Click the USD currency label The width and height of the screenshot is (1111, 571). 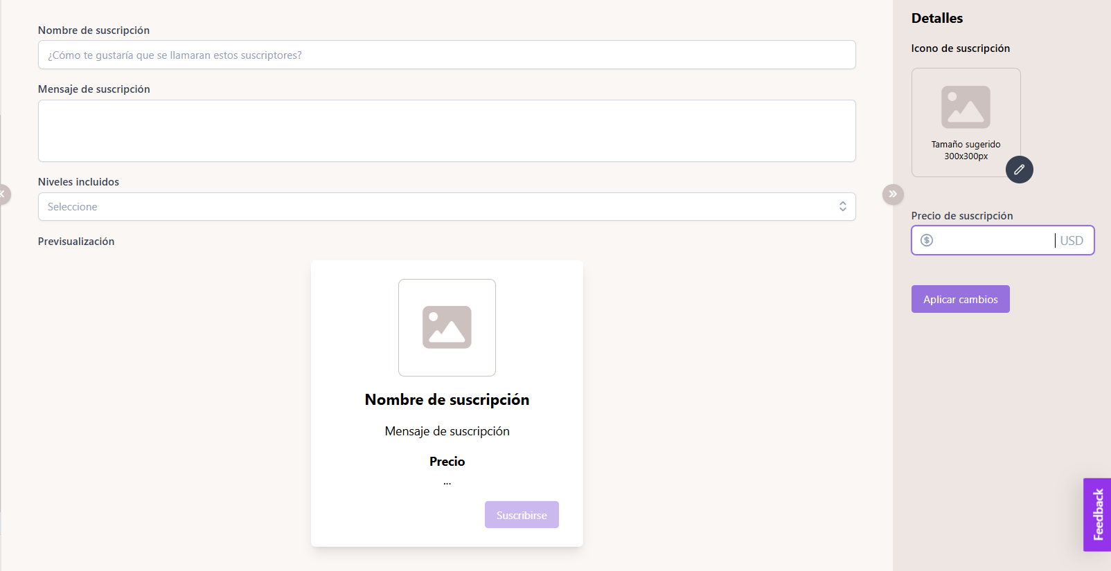pos(1072,240)
